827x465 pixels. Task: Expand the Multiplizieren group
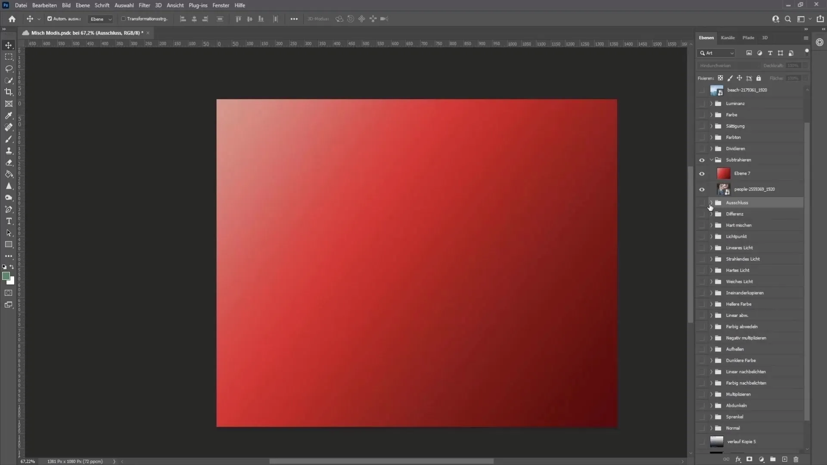pyautogui.click(x=712, y=394)
